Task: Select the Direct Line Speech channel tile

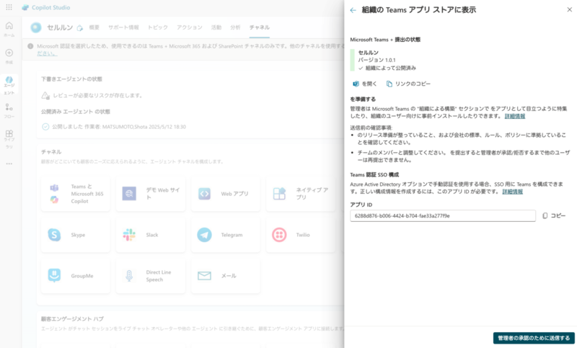Action: click(x=151, y=276)
